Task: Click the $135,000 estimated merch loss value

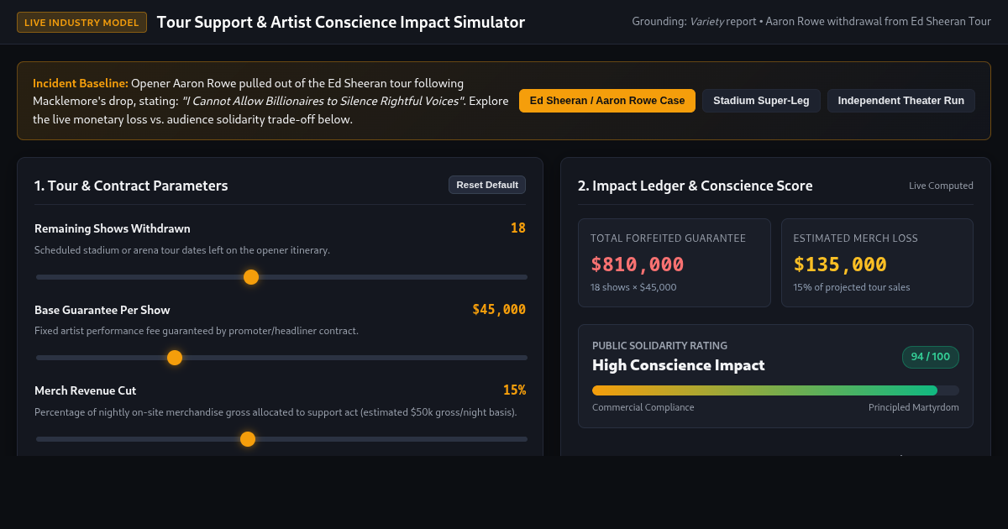Action: tap(840, 264)
